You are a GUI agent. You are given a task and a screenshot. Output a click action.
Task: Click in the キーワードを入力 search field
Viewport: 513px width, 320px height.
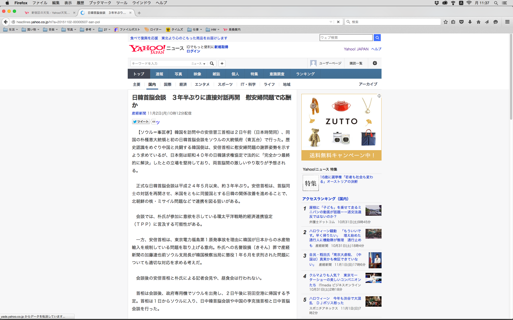pos(160,63)
